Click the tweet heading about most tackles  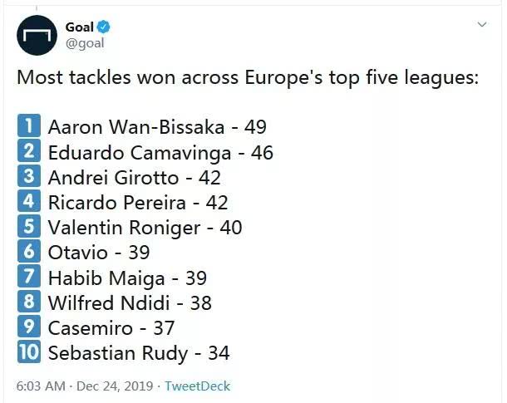pyautogui.click(x=248, y=78)
